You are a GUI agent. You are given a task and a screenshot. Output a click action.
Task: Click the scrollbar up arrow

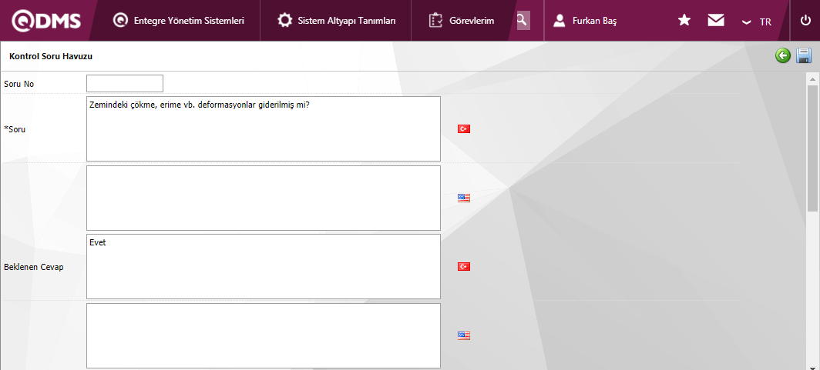812,80
